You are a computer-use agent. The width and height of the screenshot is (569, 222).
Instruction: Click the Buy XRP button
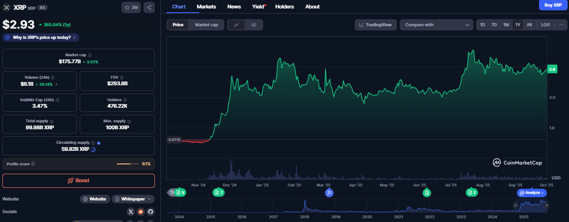click(553, 5)
